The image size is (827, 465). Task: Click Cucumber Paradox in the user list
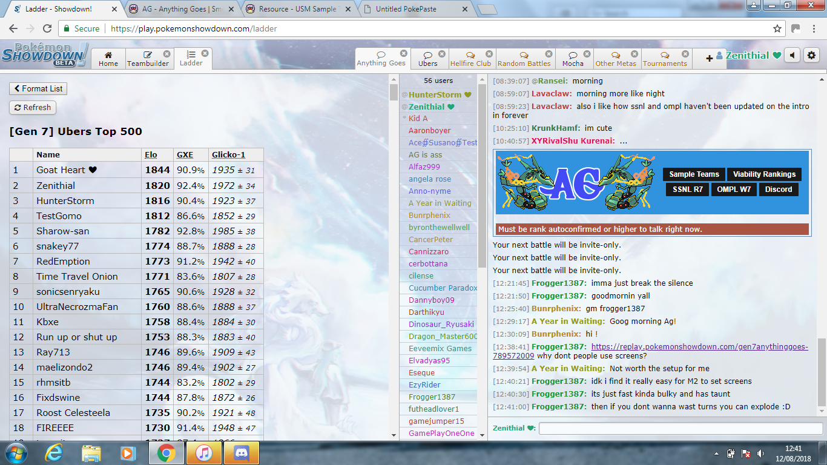coord(443,288)
